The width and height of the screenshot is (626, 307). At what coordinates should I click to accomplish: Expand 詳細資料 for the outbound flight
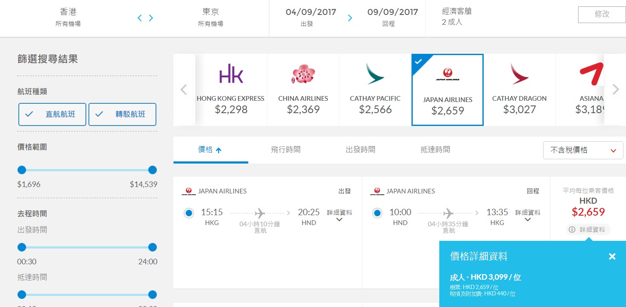[339, 216]
